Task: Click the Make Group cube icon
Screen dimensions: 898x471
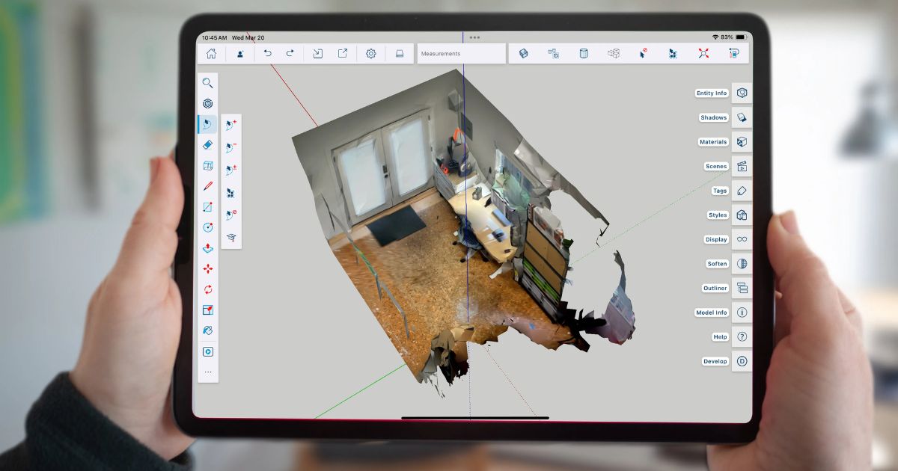Action: [x=524, y=54]
